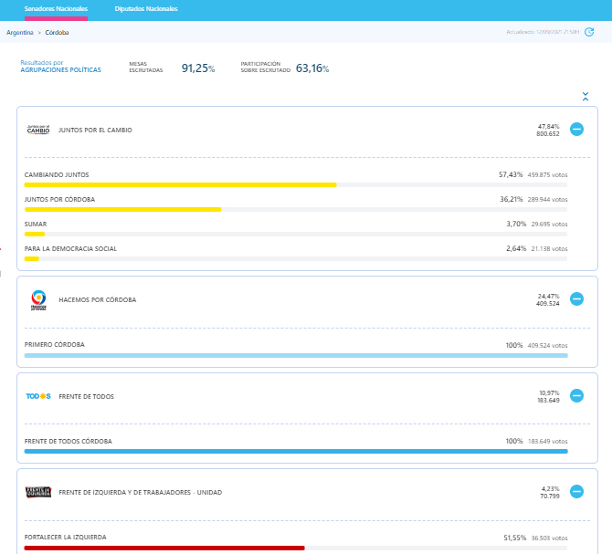Click the Juntos por el Cambio logo
Image resolution: width=612 pixels, height=554 pixels.
38,130
